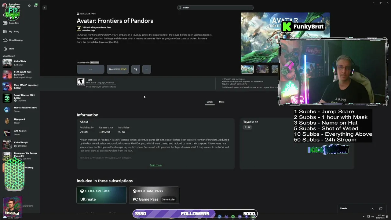Click the Xbox icon in the taskbar

pyautogui.click(x=253, y=217)
